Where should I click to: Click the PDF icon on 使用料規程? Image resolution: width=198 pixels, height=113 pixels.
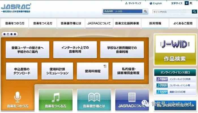click(x=105, y=66)
